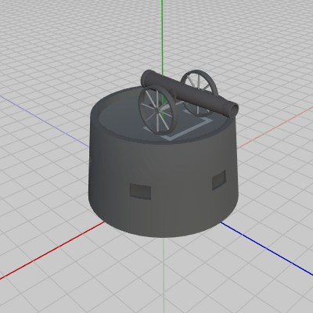Viewport: 313px width, 313px height.
Task: Select the bright red axis line on the floor
Action: coord(52,250)
